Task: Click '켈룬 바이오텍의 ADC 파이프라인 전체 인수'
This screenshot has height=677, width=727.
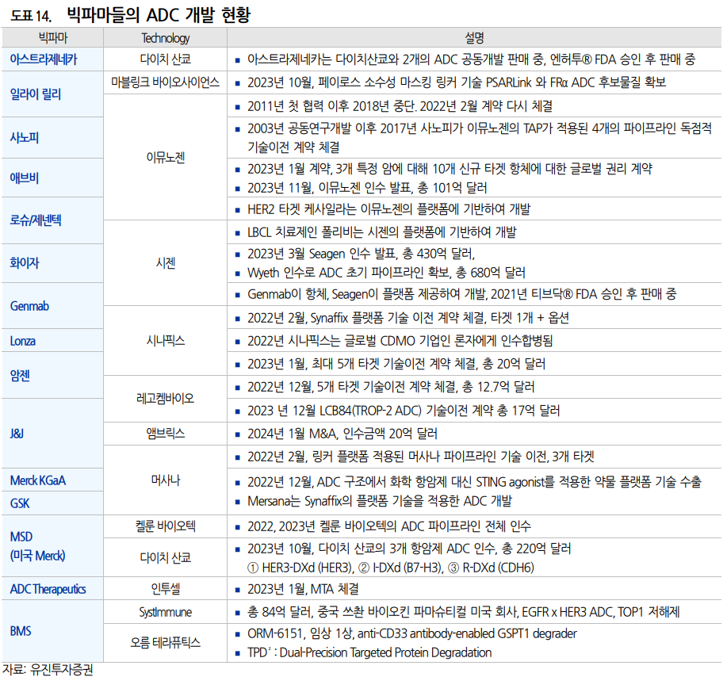Action: tap(389, 526)
